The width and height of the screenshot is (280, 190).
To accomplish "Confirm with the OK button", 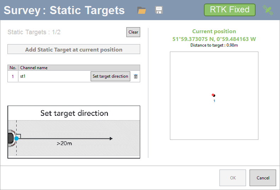I will [233, 178].
